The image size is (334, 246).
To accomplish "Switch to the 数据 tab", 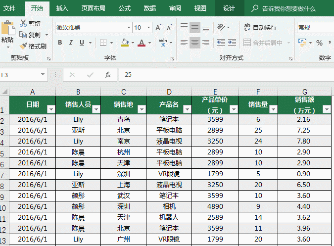I will (x=150, y=8).
